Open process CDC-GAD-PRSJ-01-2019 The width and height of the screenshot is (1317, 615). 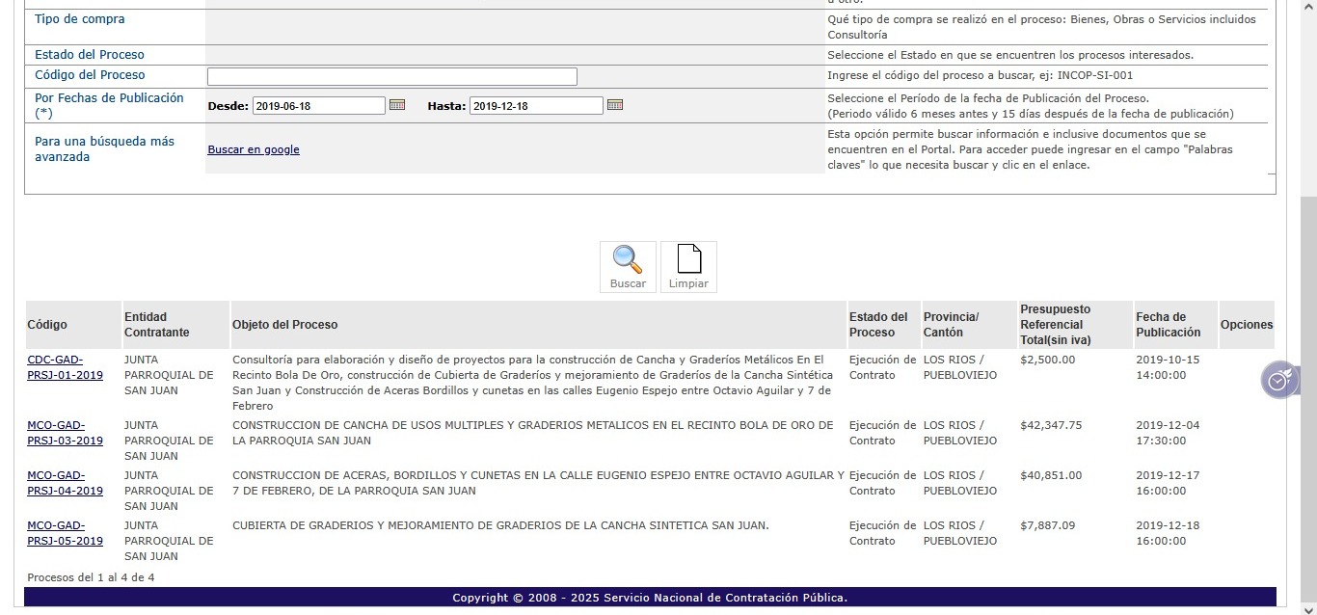click(65, 367)
